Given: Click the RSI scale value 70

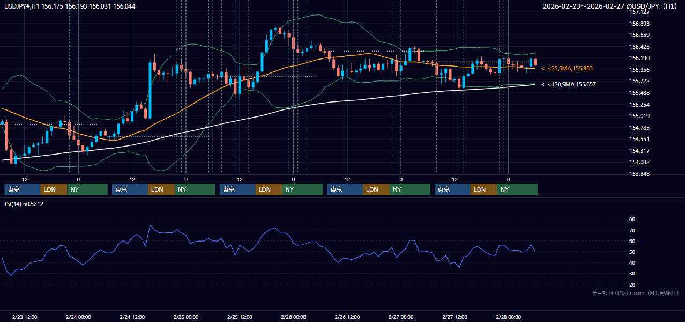Looking at the screenshot, I should pyautogui.click(x=632, y=230).
